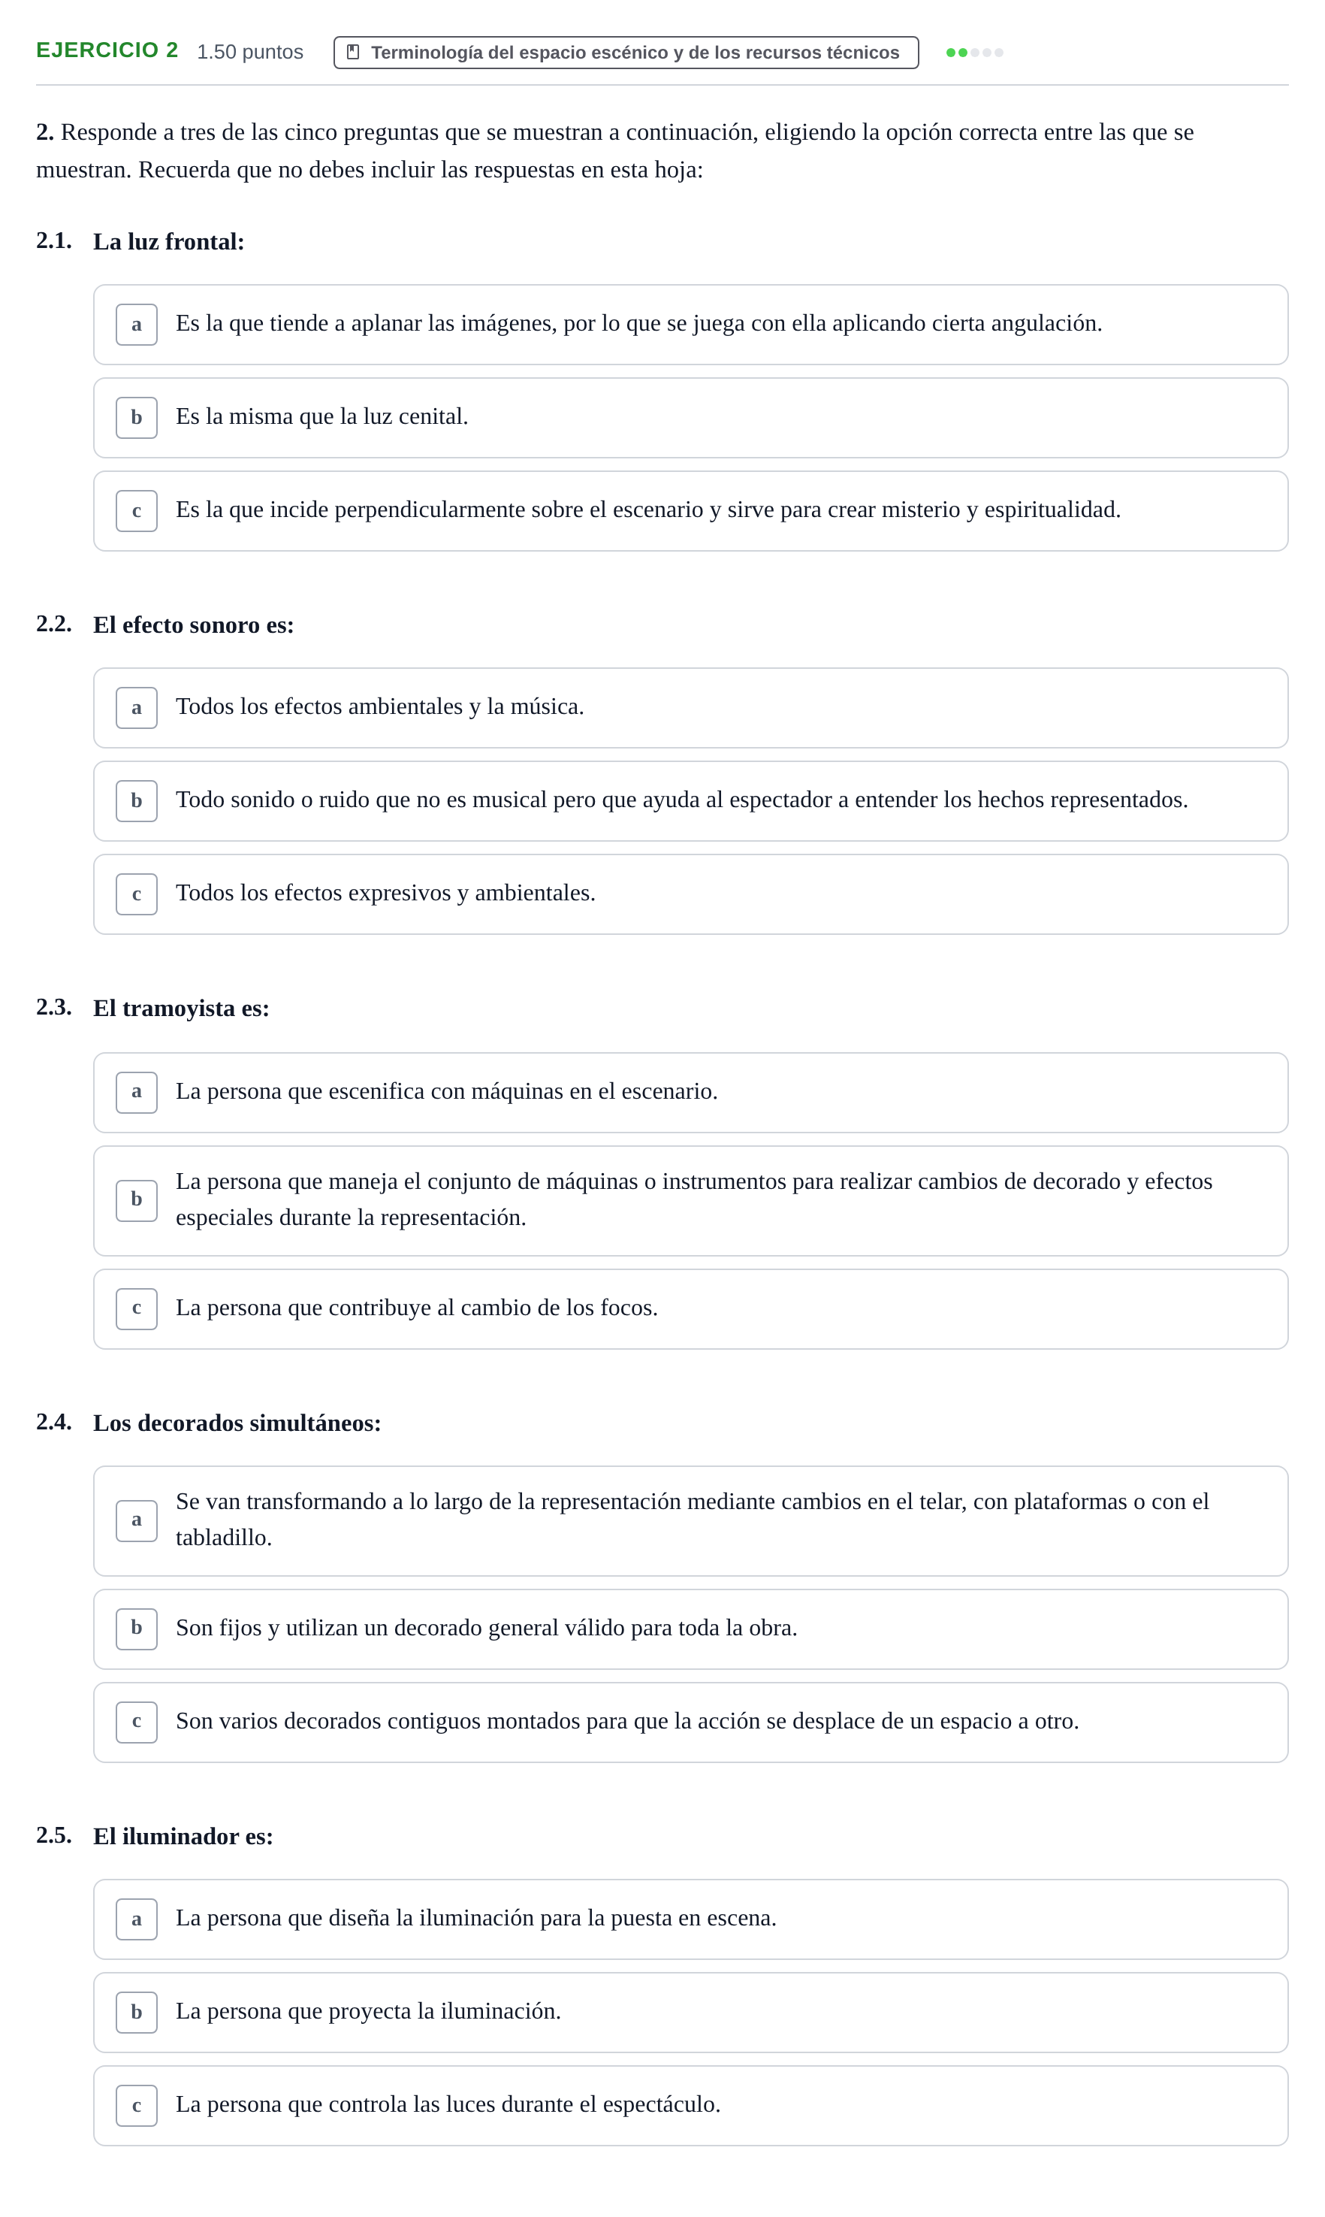
Task: Pick letter b 'proyecta la iluminación'
Action: pyautogui.click(x=690, y=2013)
